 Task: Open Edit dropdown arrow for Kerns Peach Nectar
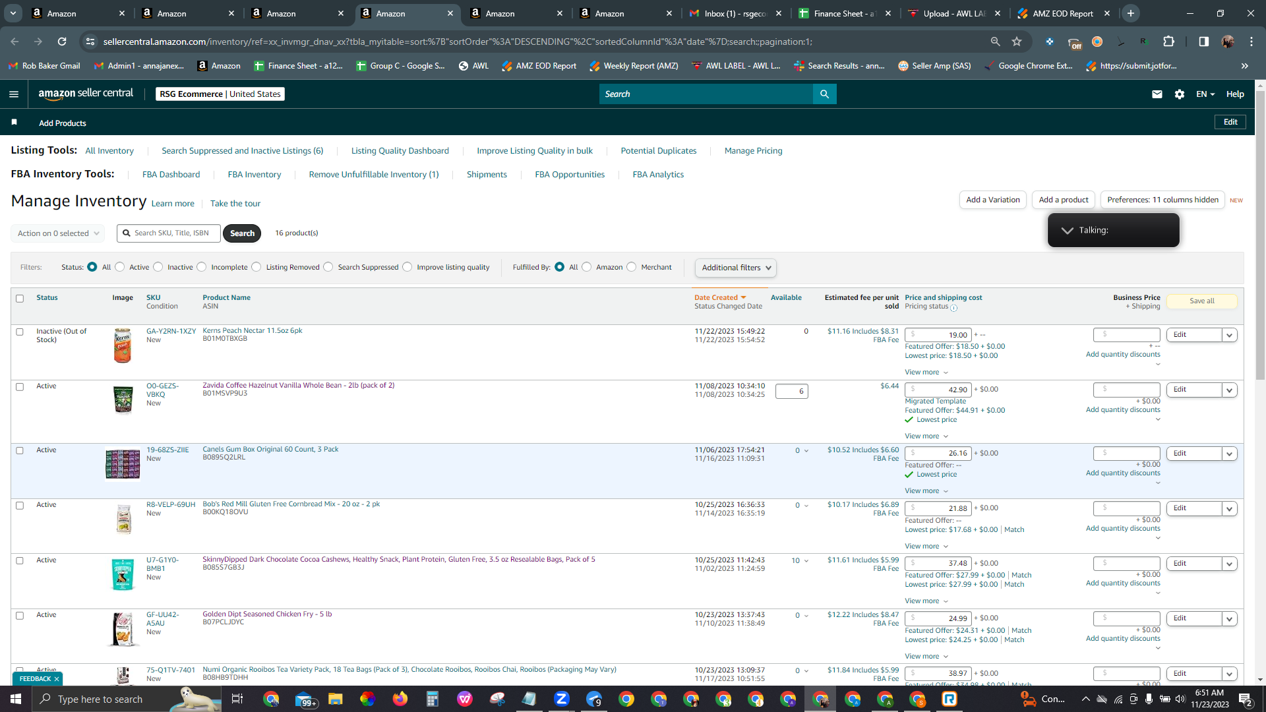click(x=1229, y=335)
